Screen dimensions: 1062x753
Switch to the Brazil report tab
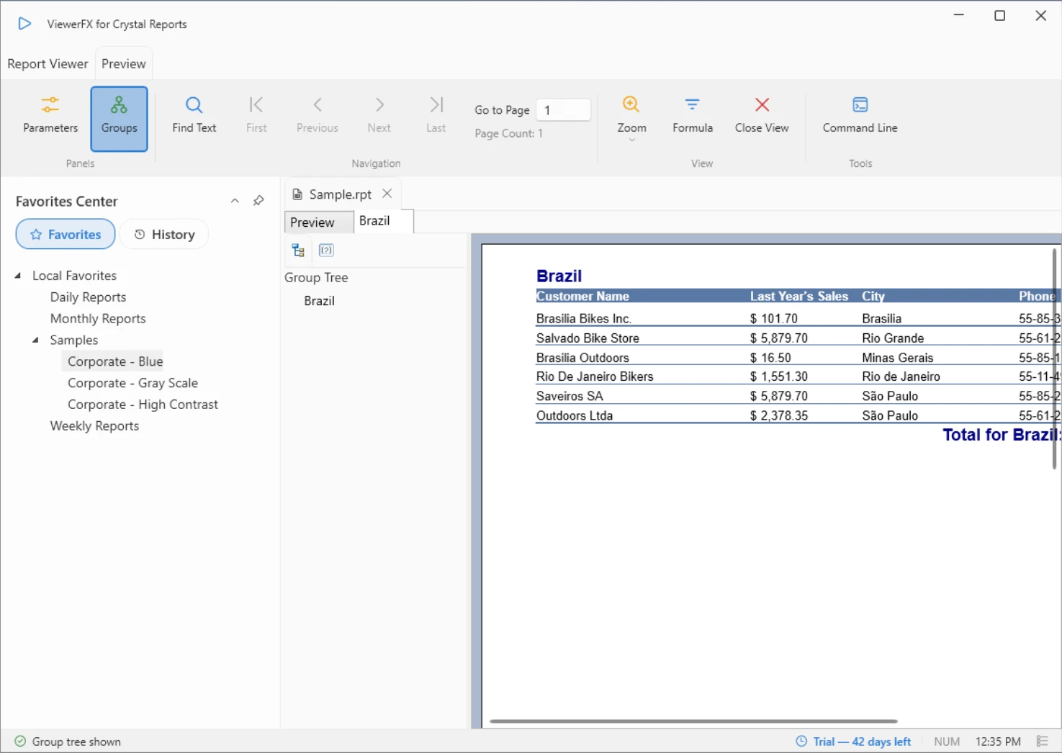click(x=384, y=221)
